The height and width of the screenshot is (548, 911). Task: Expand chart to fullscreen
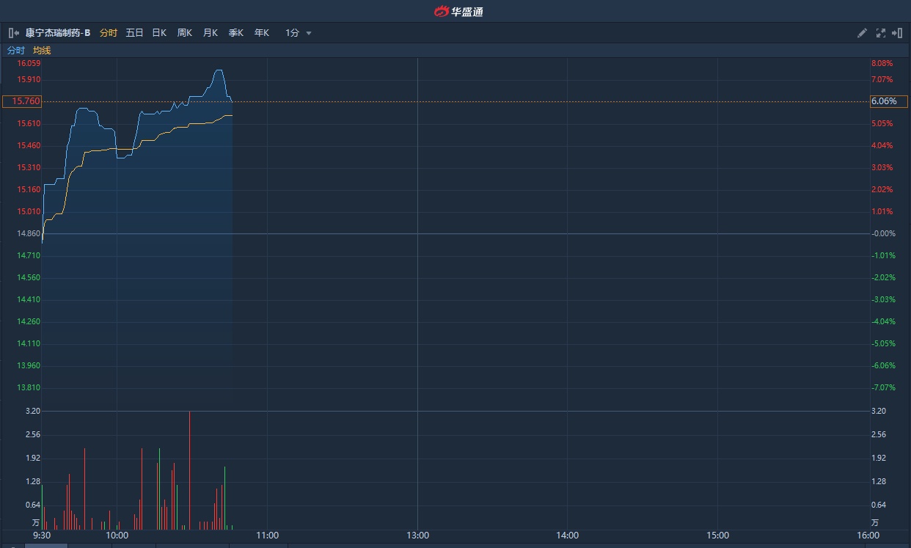[880, 33]
